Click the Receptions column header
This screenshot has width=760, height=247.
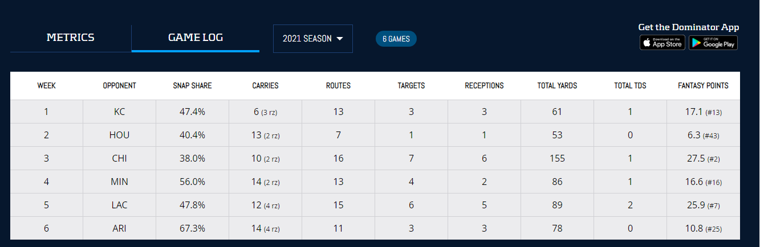(x=484, y=86)
